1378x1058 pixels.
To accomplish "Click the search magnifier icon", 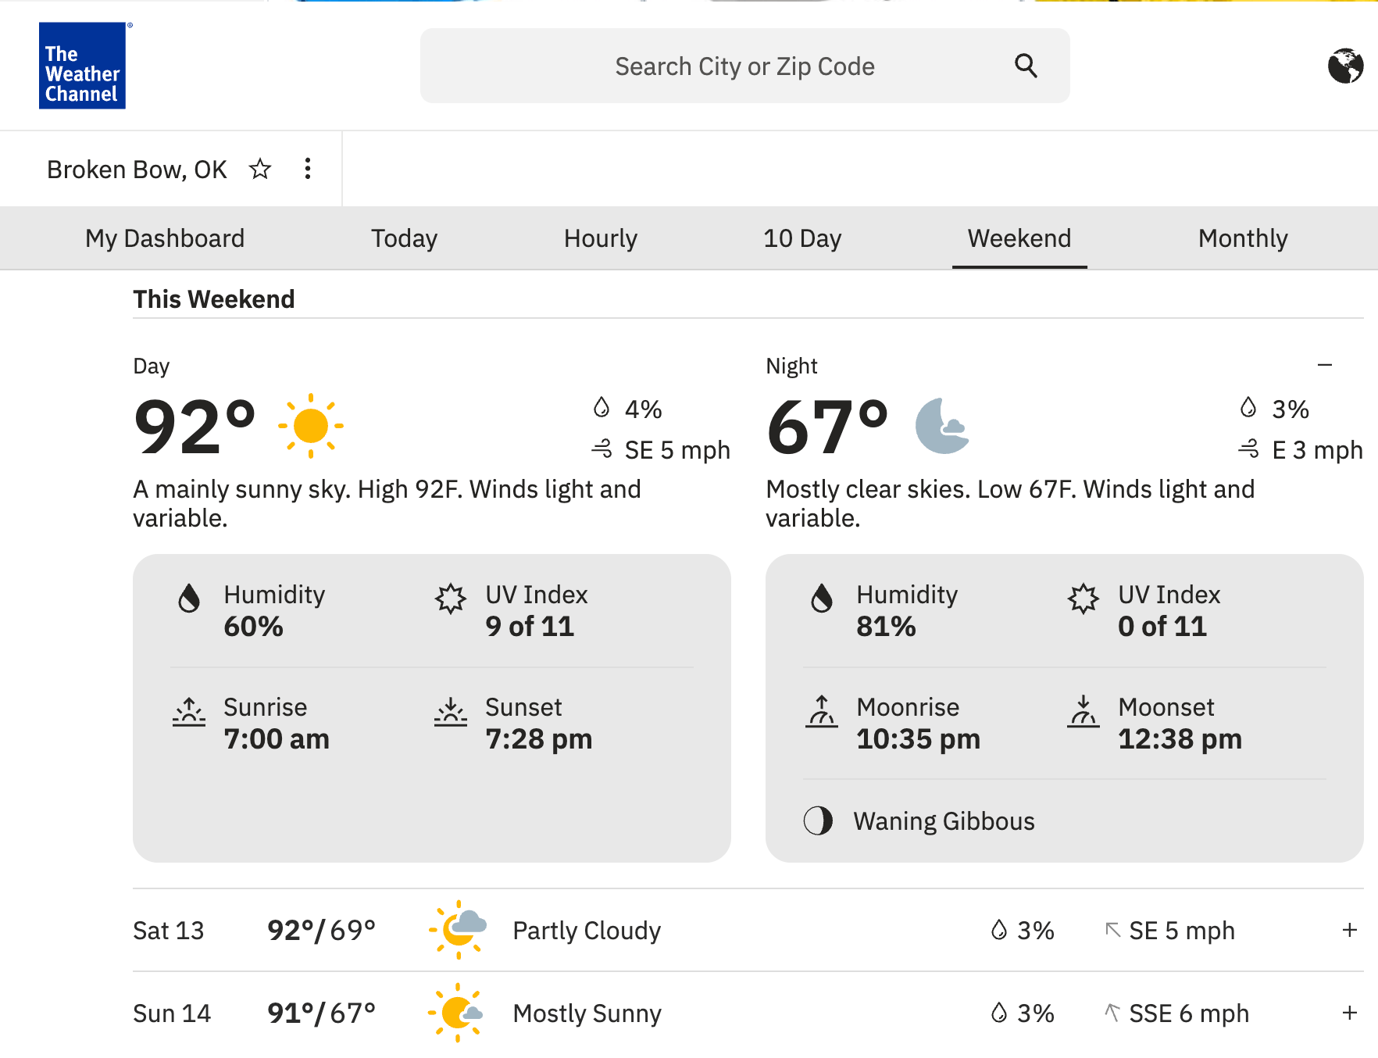I will (x=1026, y=66).
